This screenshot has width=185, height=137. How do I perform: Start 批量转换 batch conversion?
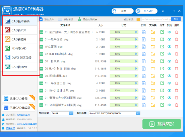coord(162,124)
